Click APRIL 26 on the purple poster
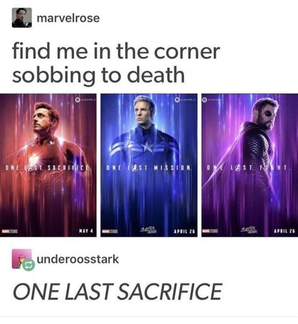 [x=285, y=231]
